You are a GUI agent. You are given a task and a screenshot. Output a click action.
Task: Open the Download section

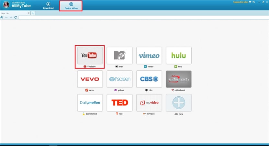48,6
